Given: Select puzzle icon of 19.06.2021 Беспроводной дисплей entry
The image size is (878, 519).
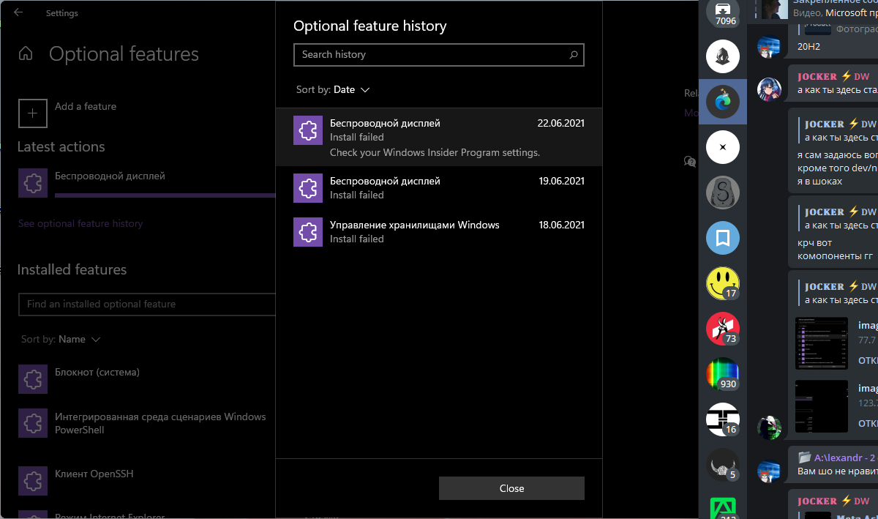Looking at the screenshot, I should [x=308, y=188].
